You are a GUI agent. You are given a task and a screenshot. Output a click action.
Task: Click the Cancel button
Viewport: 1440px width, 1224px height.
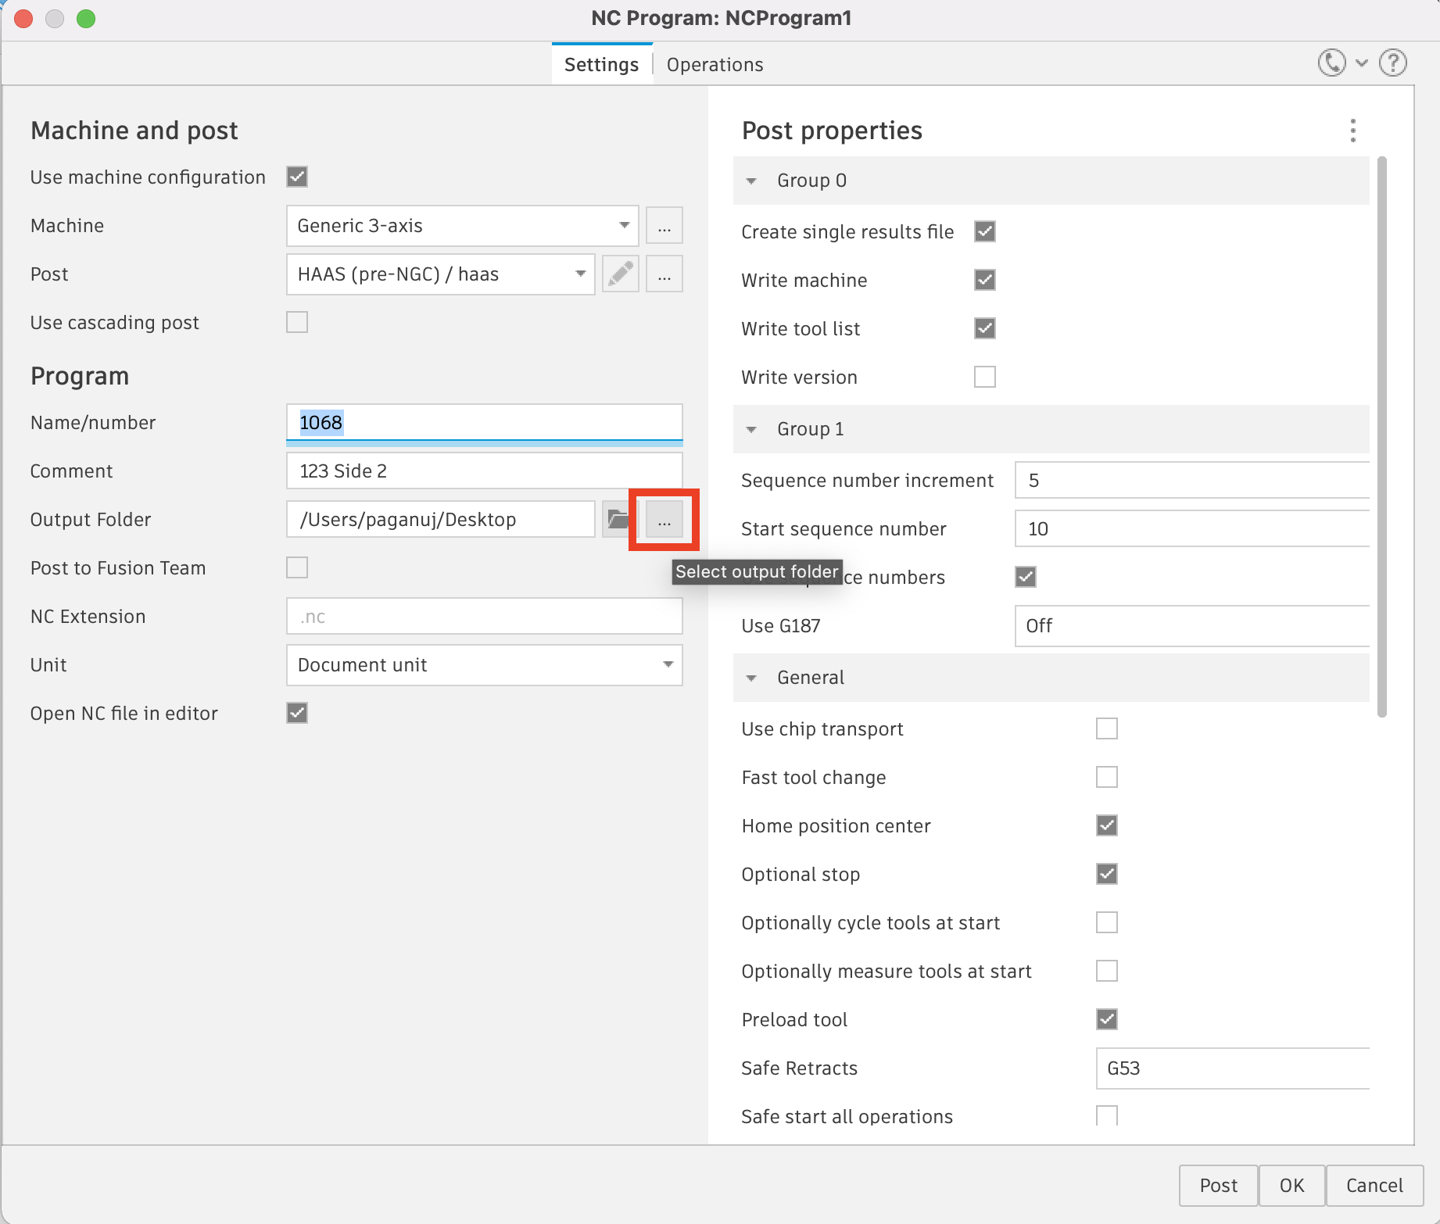1374,1186
